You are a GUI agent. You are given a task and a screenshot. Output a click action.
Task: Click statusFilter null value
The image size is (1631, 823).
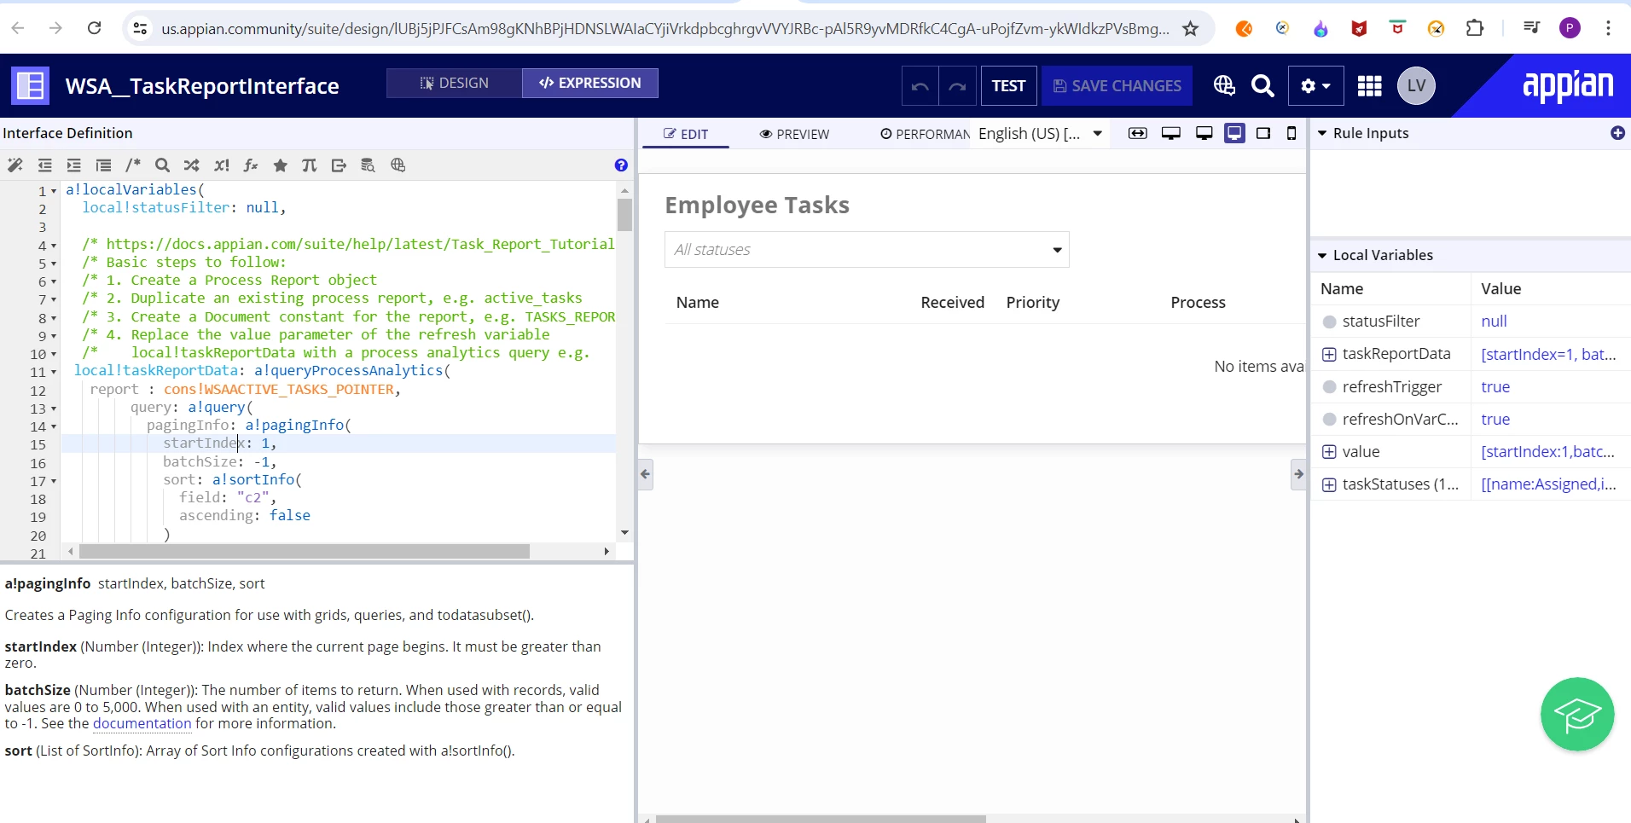coord(1494,322)
